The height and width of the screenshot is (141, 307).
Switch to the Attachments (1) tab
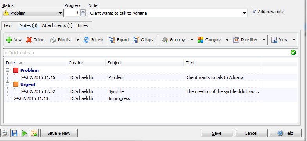[57, 26]
